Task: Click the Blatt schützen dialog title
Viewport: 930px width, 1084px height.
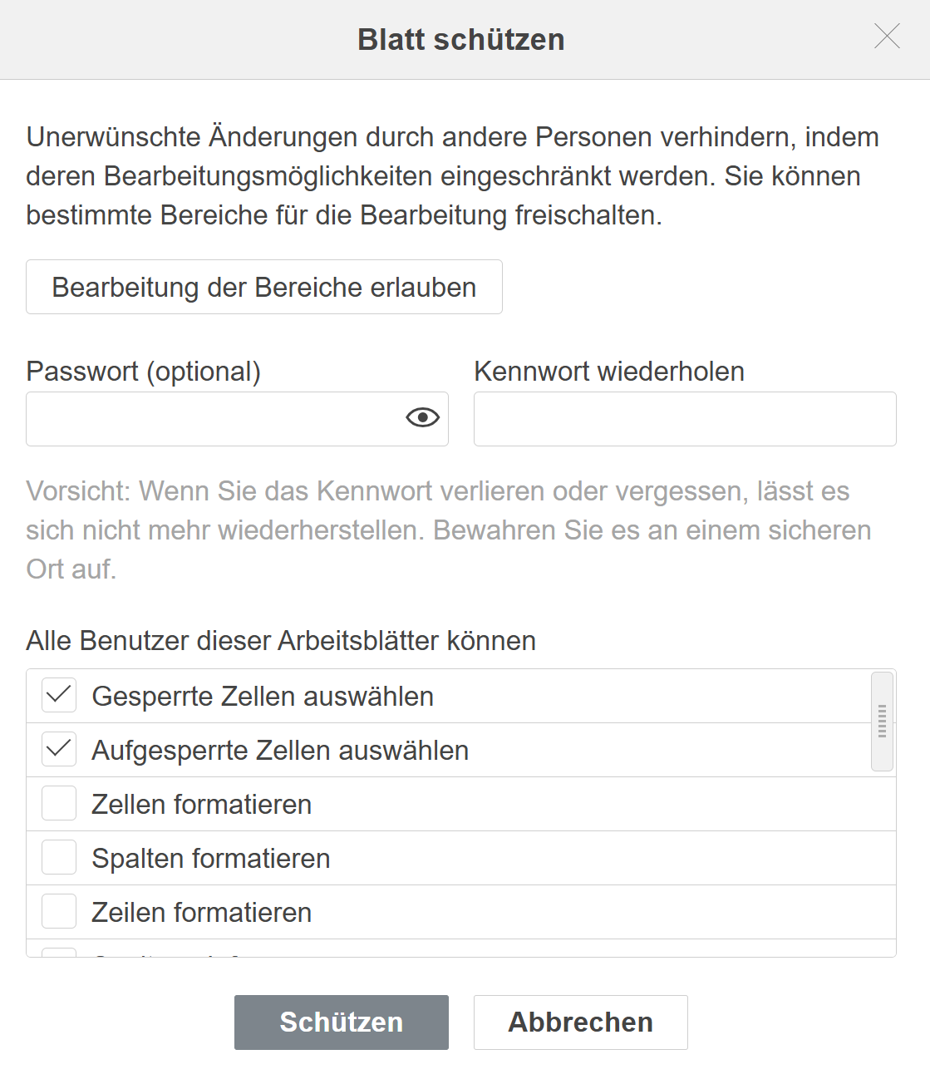Action: 461,40
